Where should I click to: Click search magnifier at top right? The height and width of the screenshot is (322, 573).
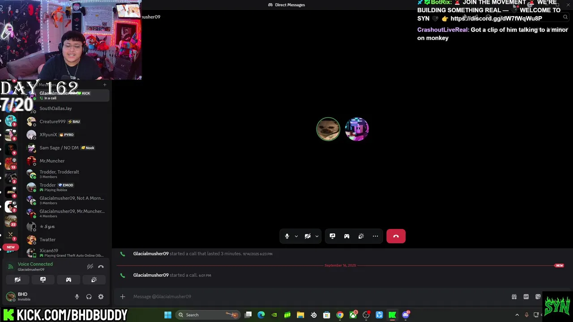[565, 17]
